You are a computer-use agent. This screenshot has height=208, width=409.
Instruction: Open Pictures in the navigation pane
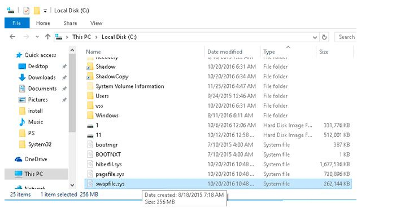tap(38, 100)
